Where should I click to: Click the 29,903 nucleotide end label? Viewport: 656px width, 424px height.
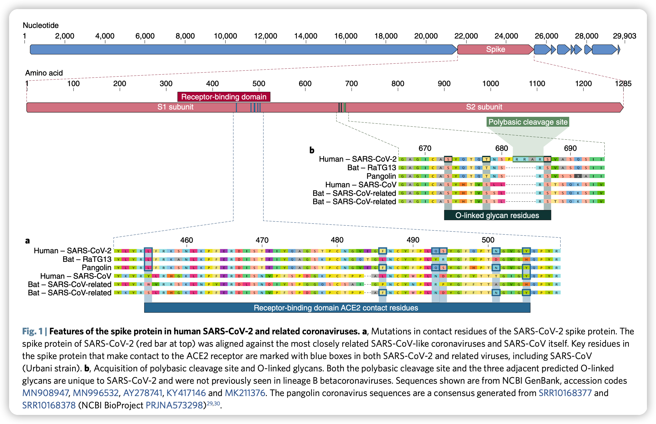(x=624, y=36)
